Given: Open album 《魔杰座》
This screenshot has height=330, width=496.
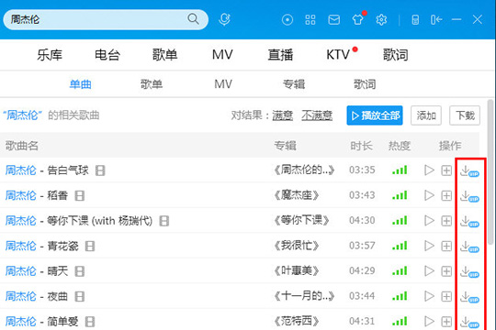Looking at the screenshot, I should pyautogui.click(x=297, y=195).
